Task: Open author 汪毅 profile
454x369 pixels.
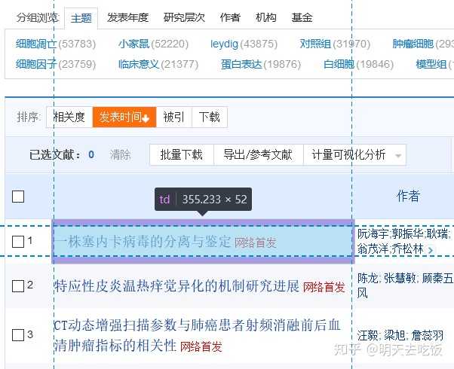Action: click(368, 335)
